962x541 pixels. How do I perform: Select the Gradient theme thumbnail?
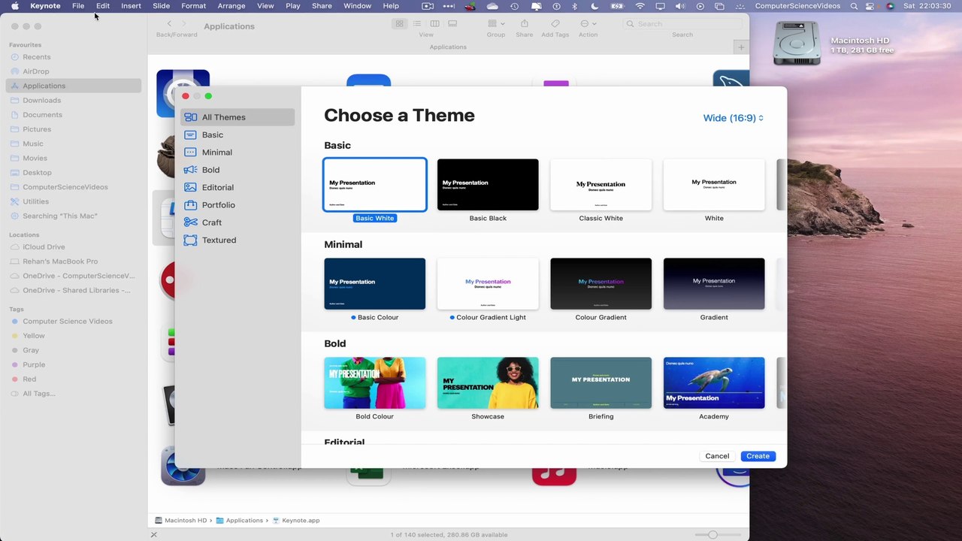[x=714, y=284]
